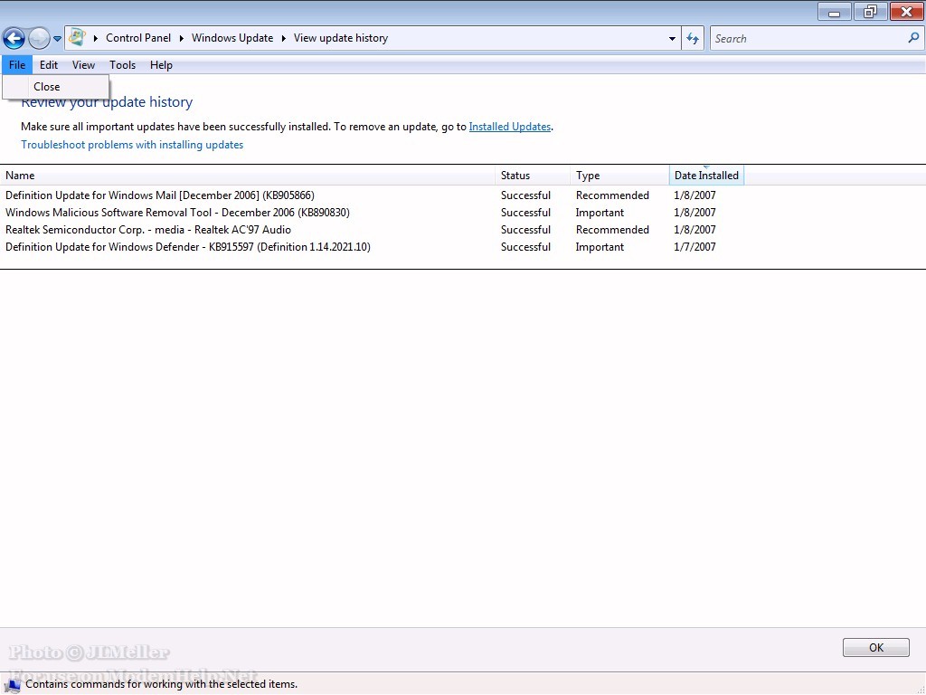Open the Help menu
The width and height of the screenshot is (926, 695).
click(161, 65)
